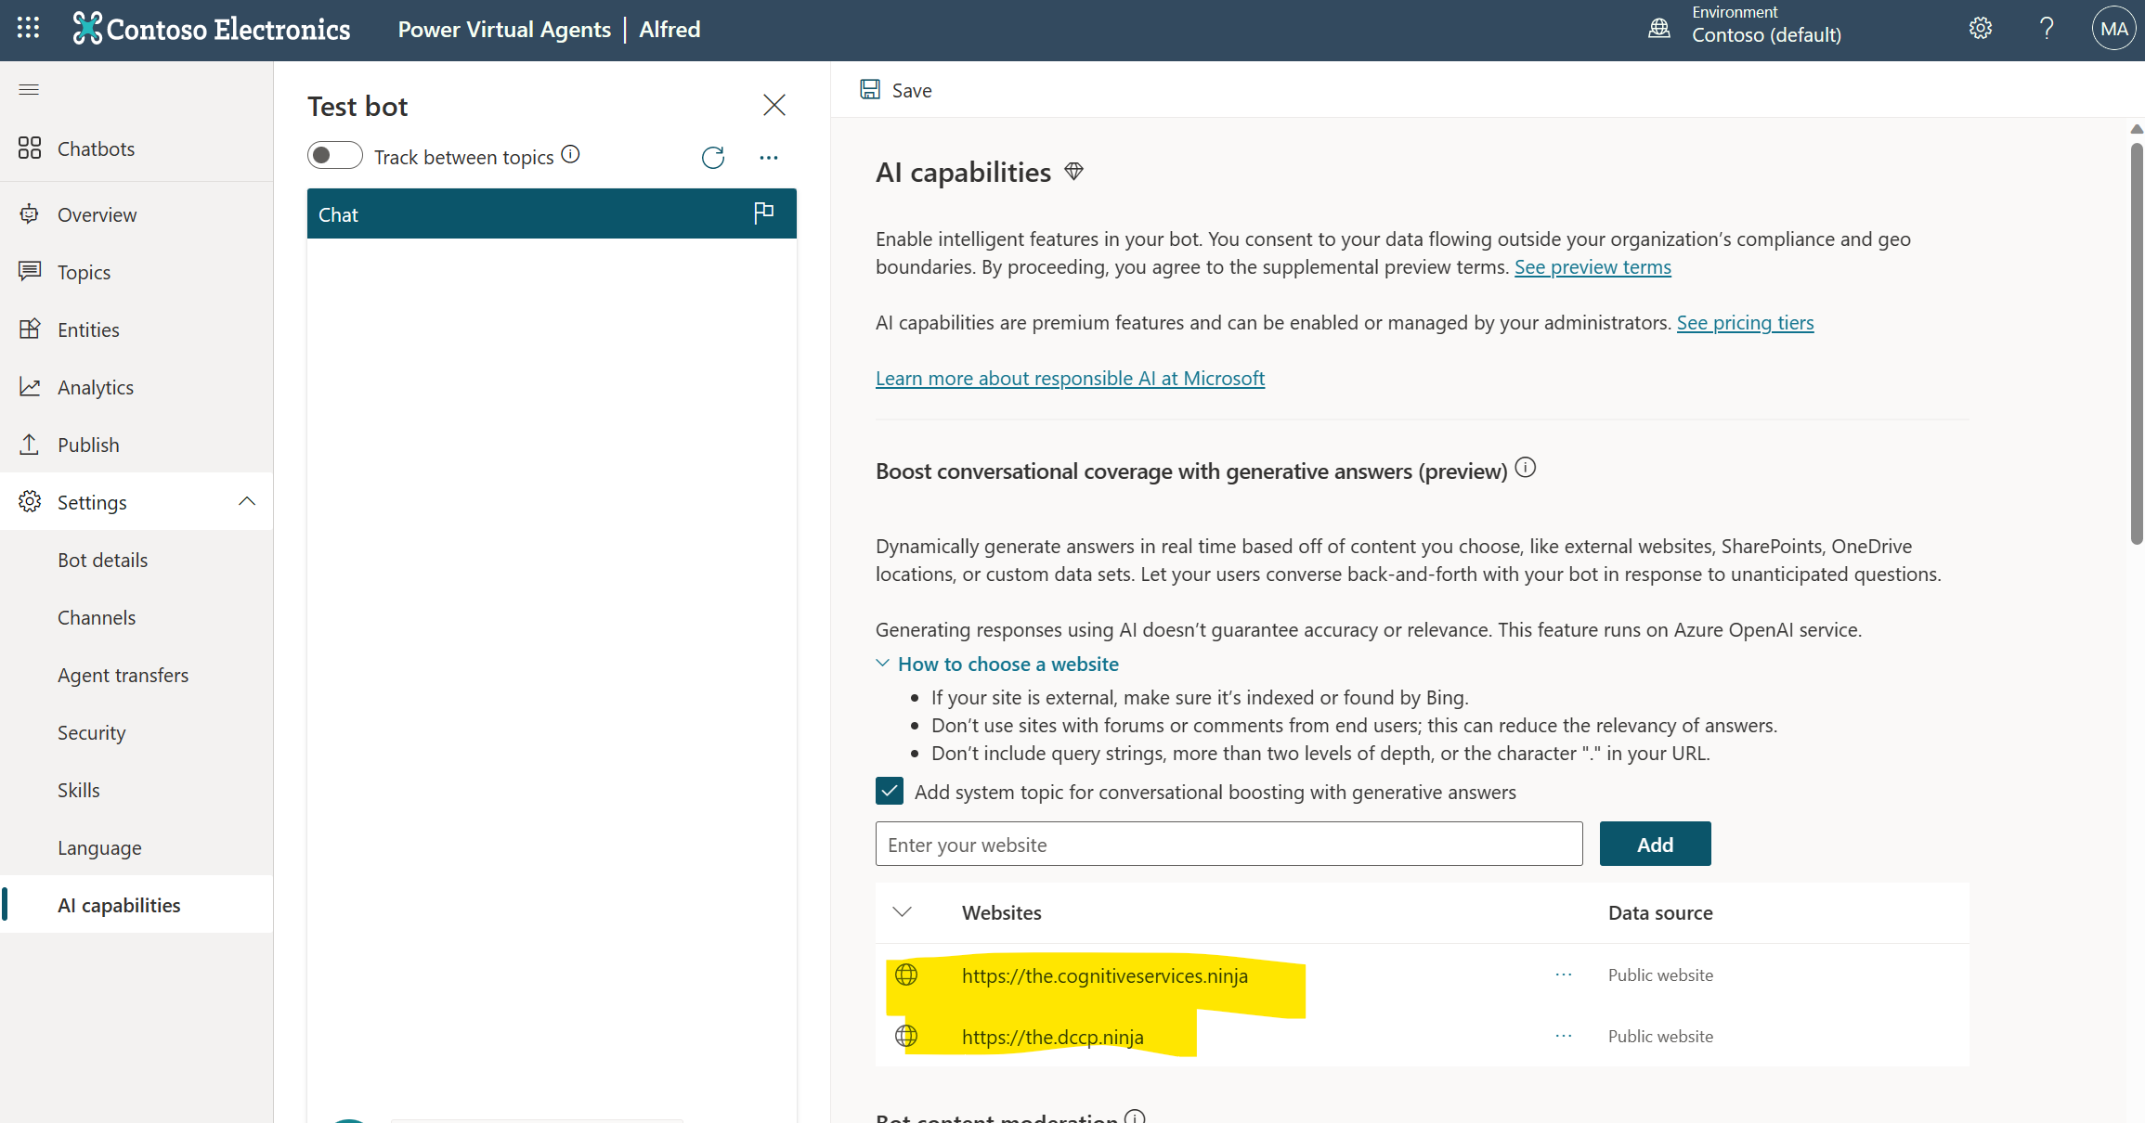Screen dimensions: 2145x1123
Task: Open the app launcher waffle icon
Action: [28, 29]
